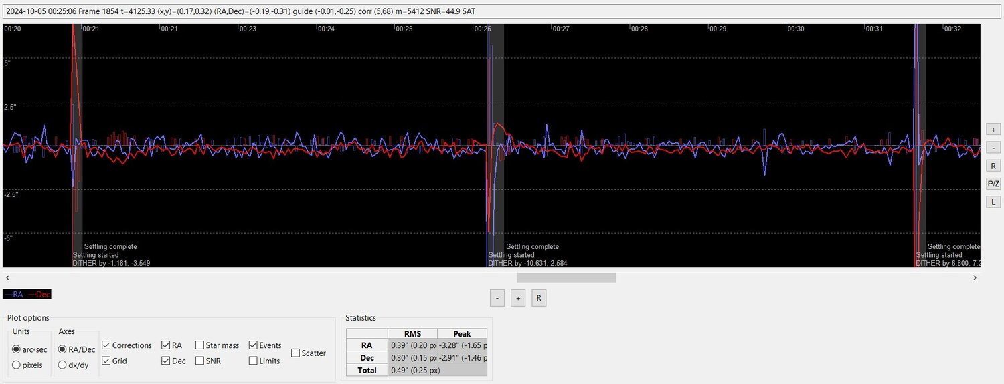
Task: Click the 2.5" upper grid label
Action: click(x=11, y=106)
